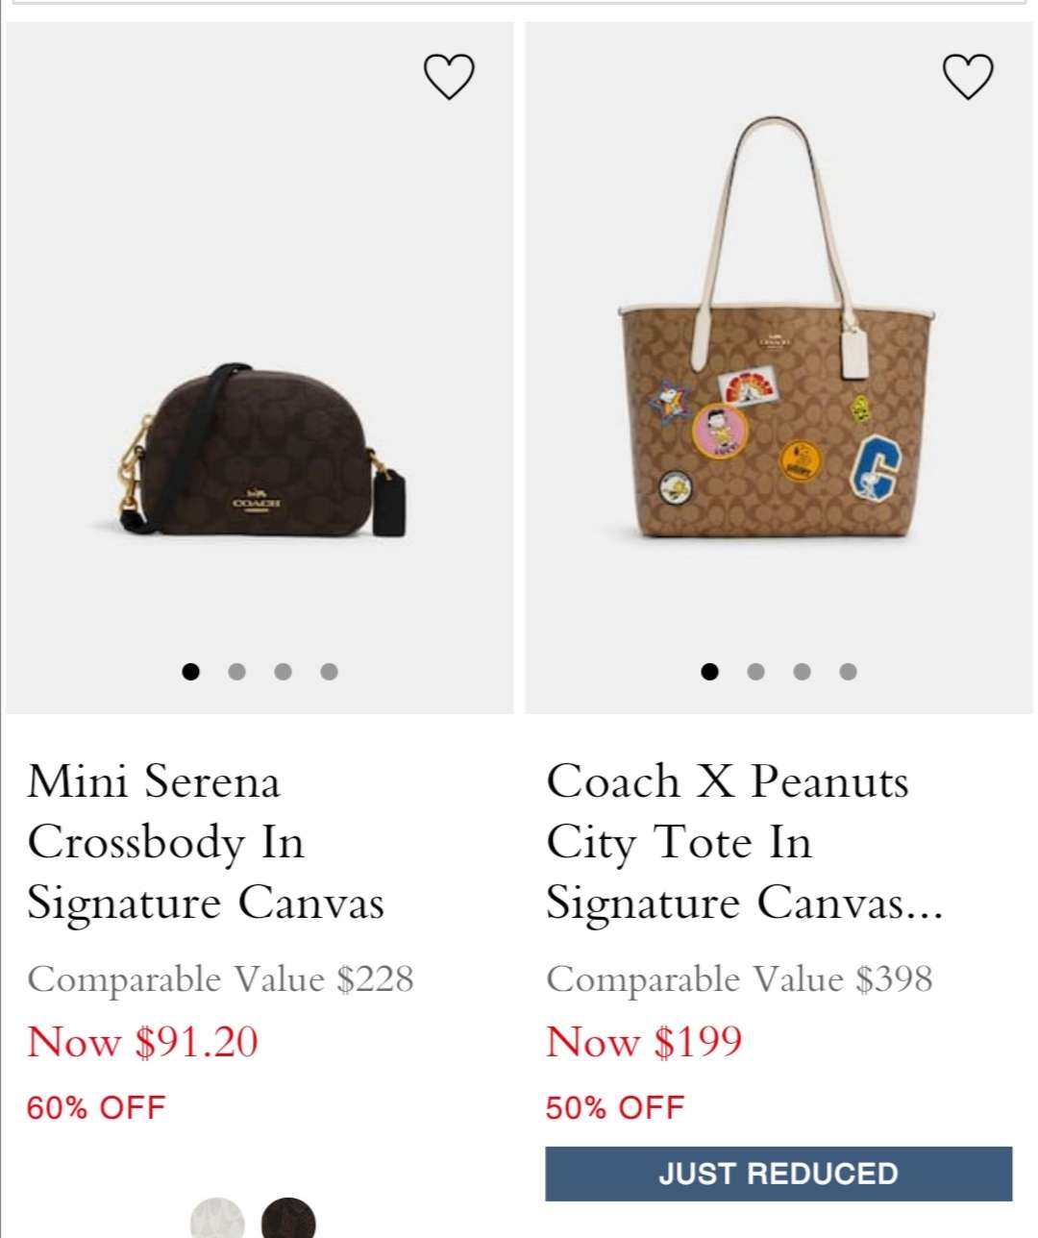Select fourth image dot for Mini Serena Crossbody
This screenshot has width=1038, height=1238.
coord(329,672)
